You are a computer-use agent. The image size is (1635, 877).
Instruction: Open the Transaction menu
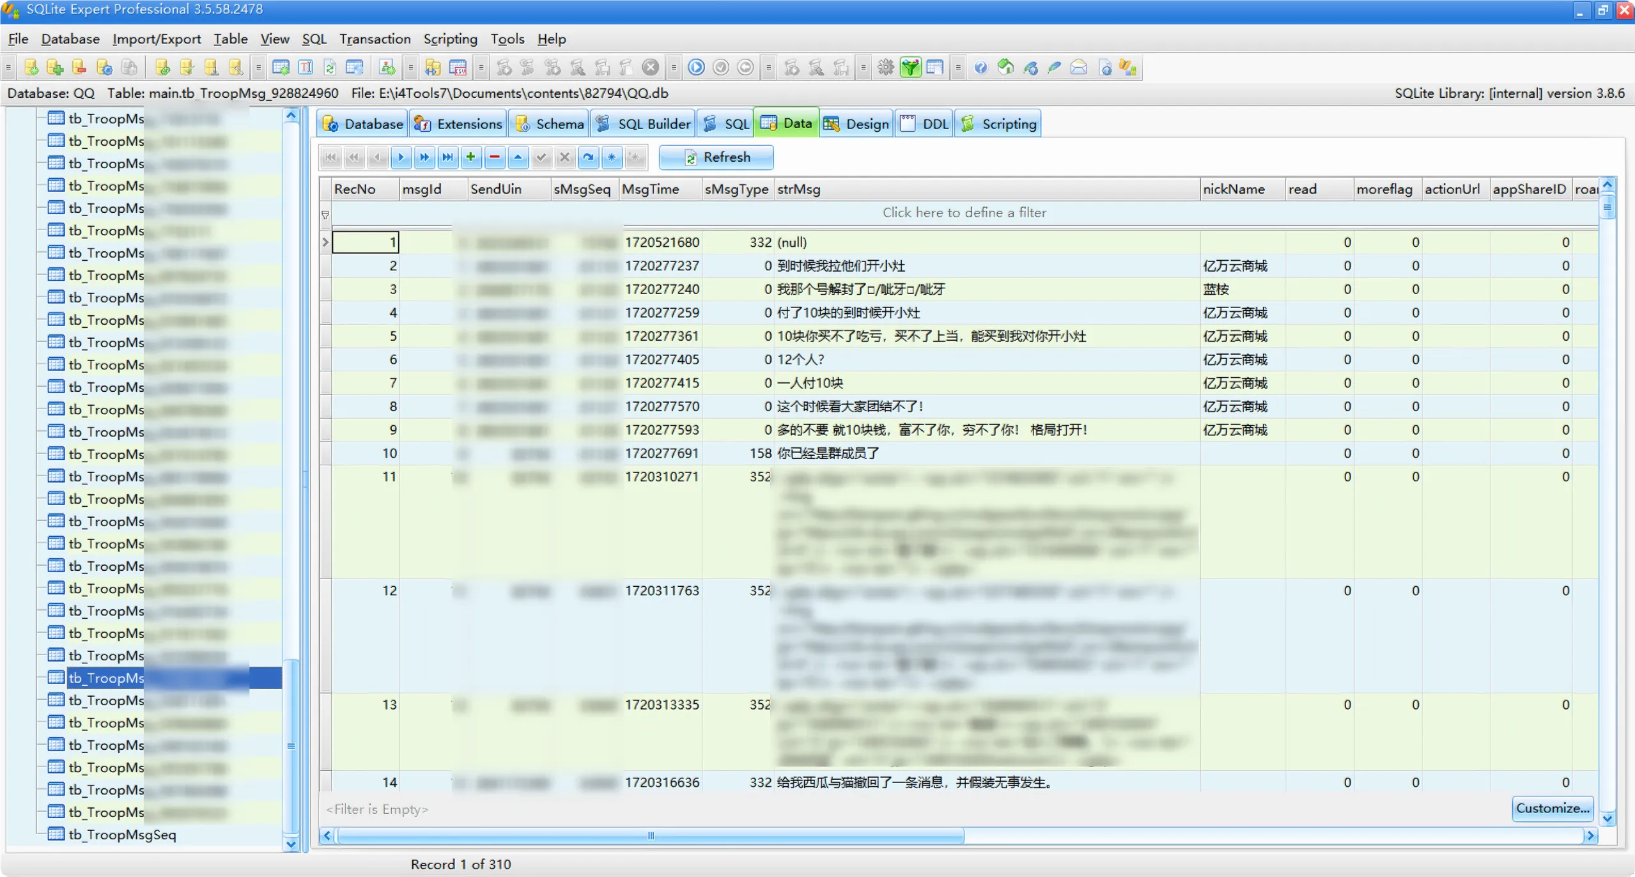[375, 39]
